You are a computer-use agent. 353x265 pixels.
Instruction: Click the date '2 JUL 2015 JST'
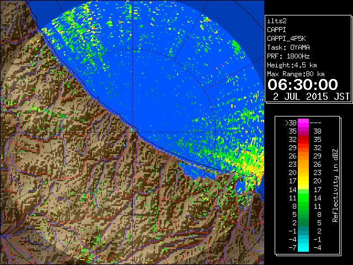point(311,97)
